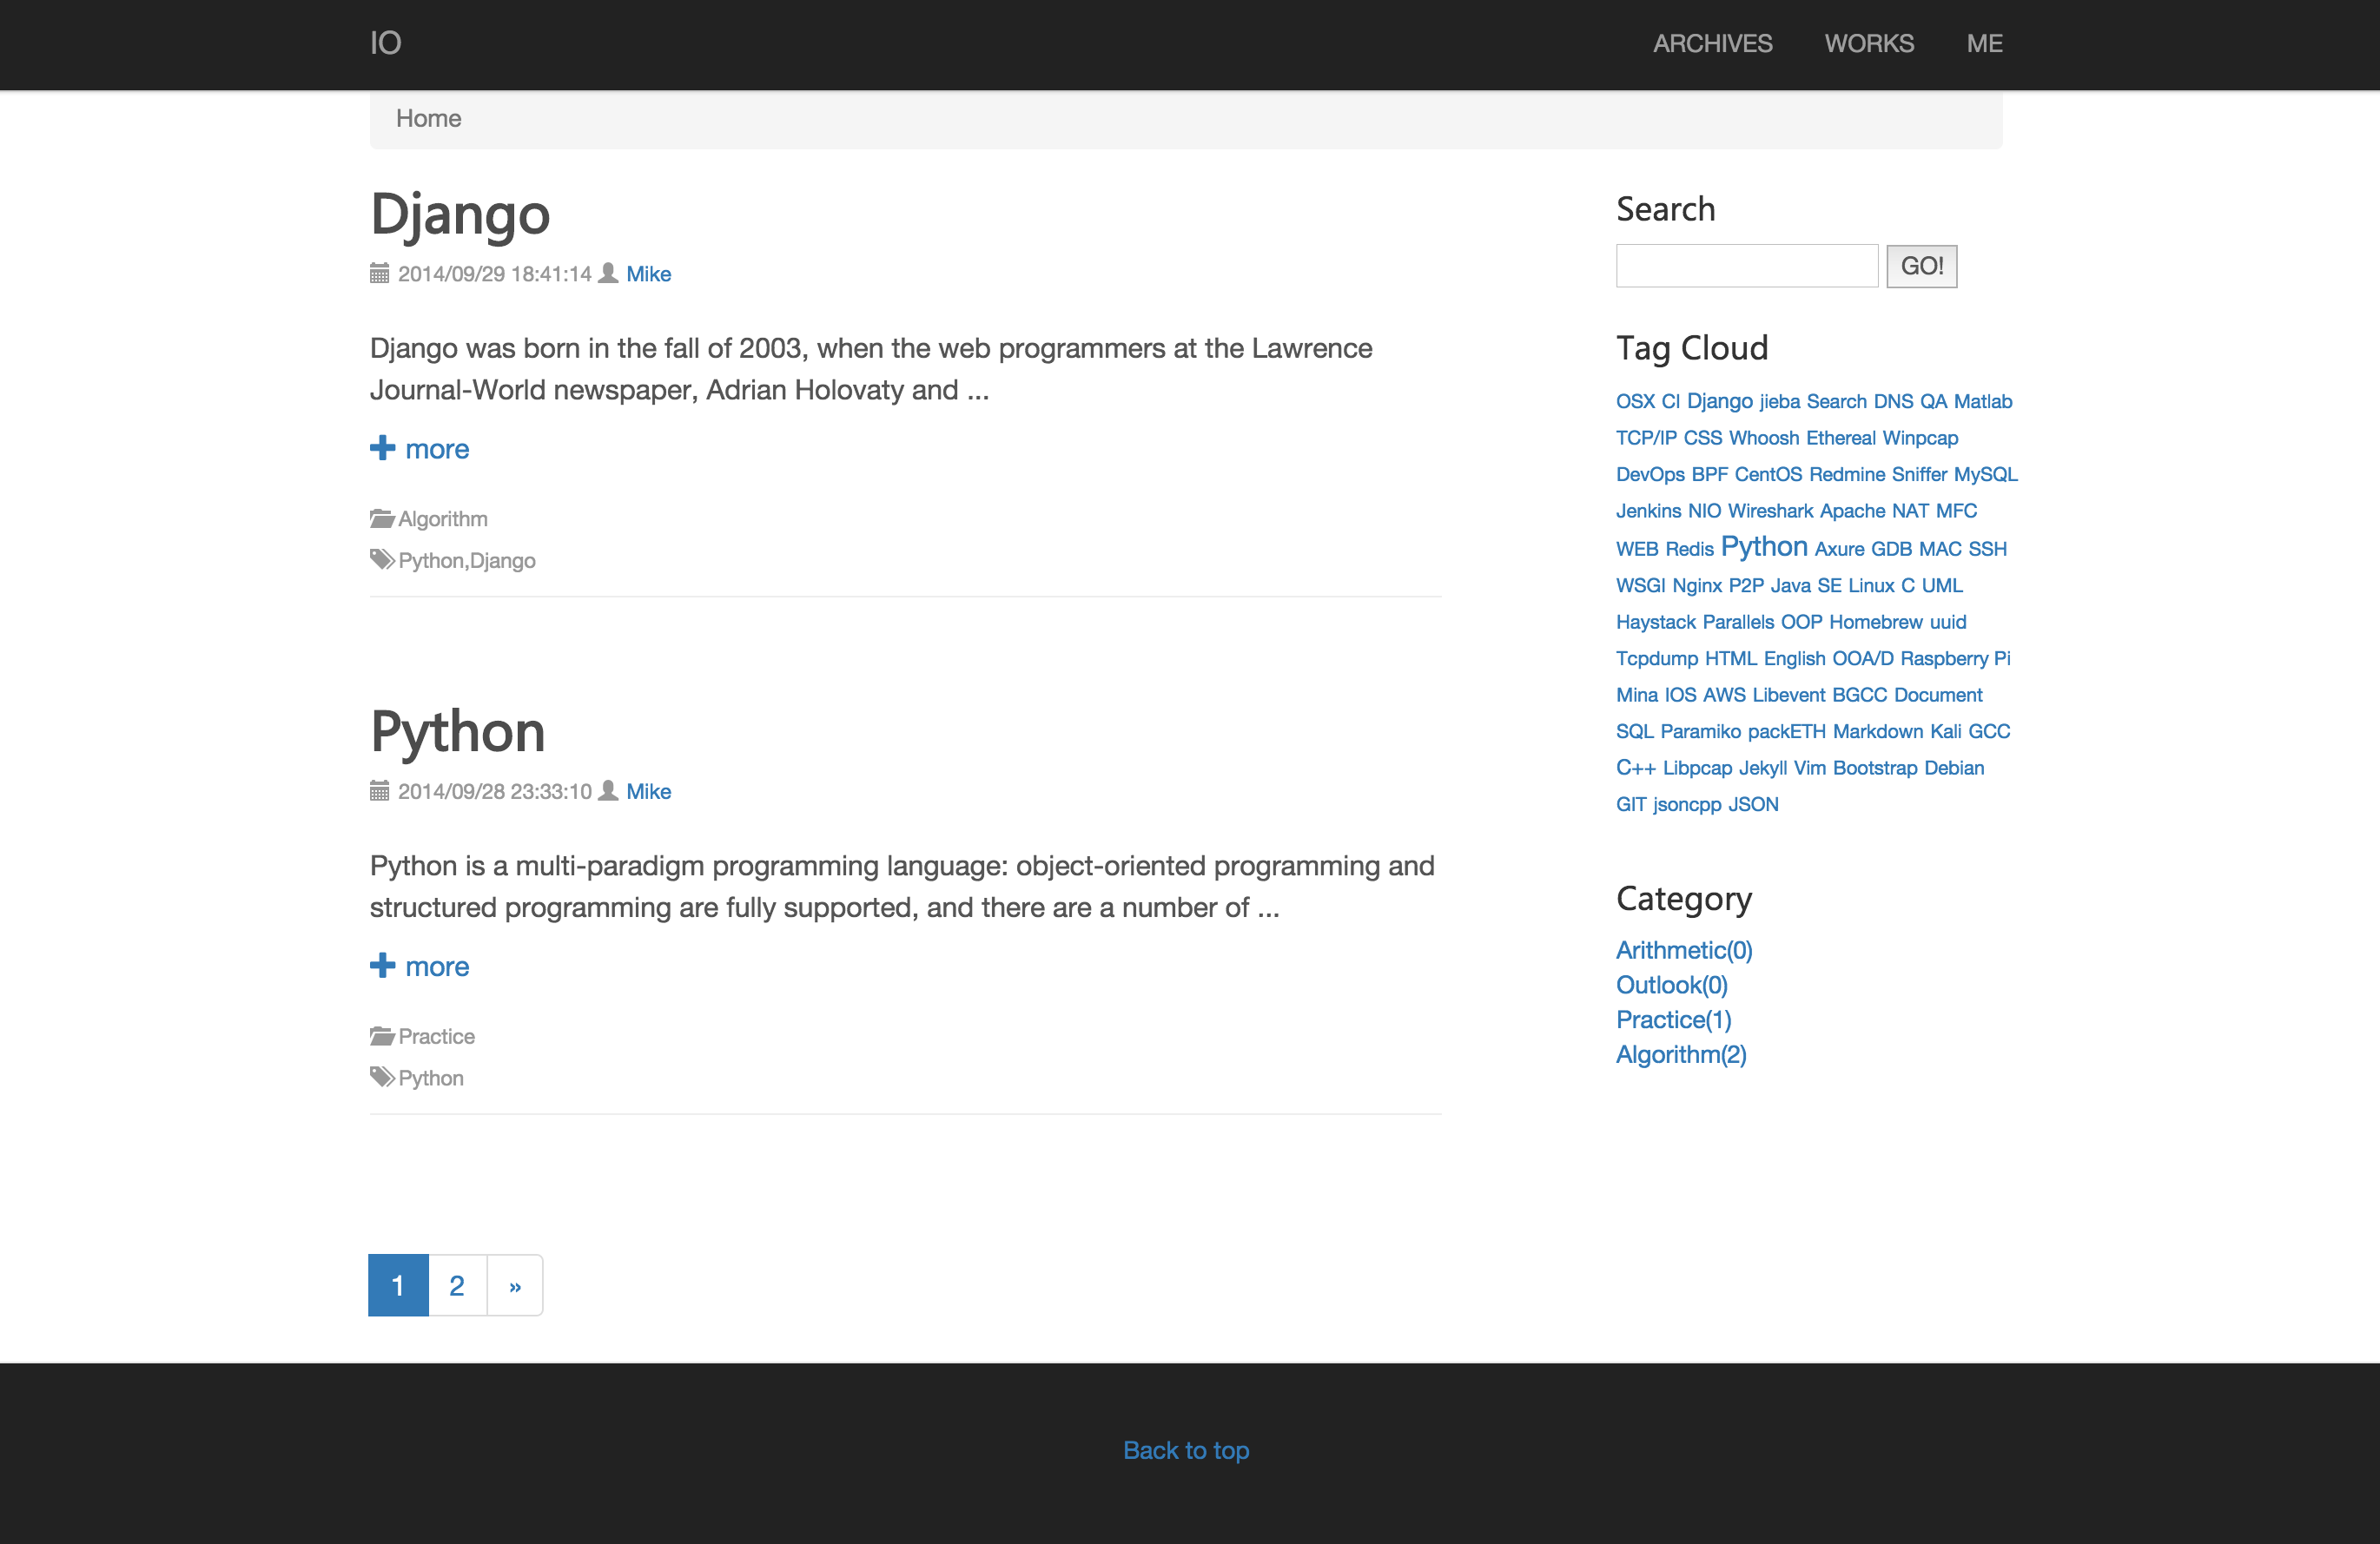Click the next page double-arrow
This screenshot has width=2380, height=1544.
click(515, 1286)
